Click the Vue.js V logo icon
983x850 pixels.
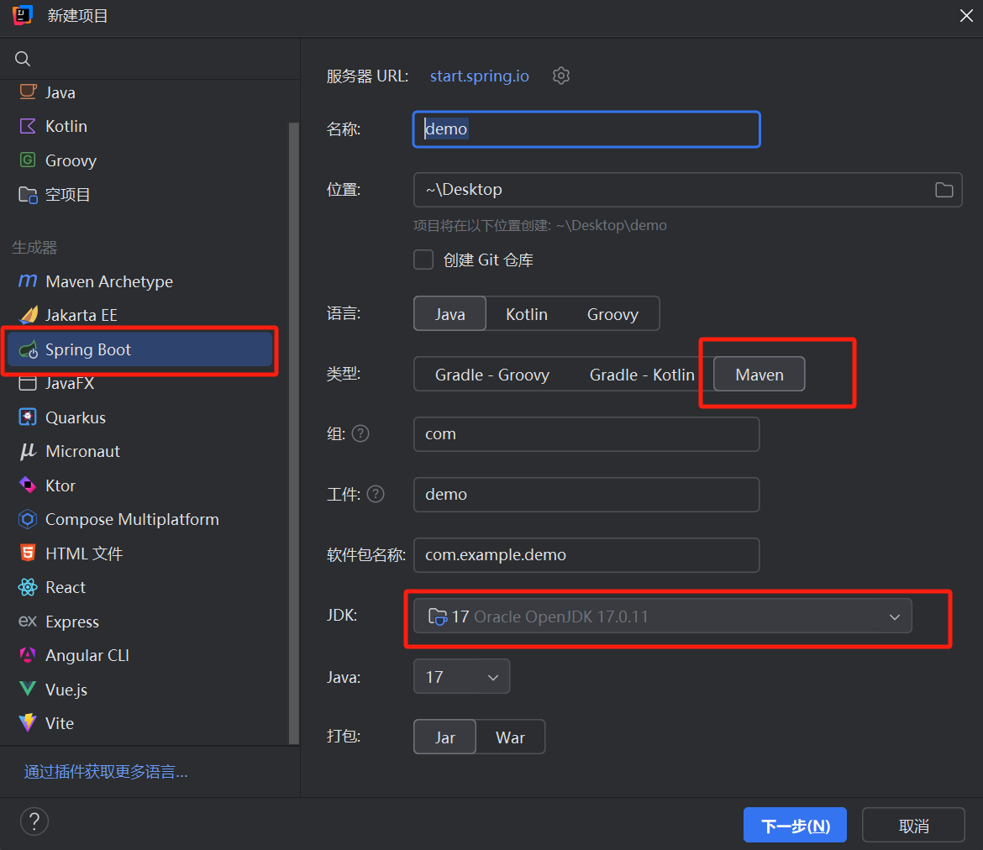(28, 689)
